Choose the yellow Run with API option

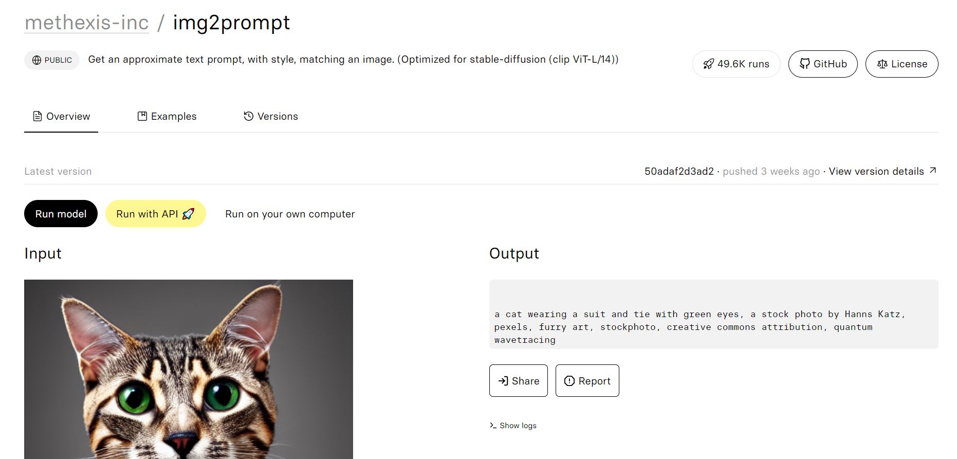coord(156,214)
